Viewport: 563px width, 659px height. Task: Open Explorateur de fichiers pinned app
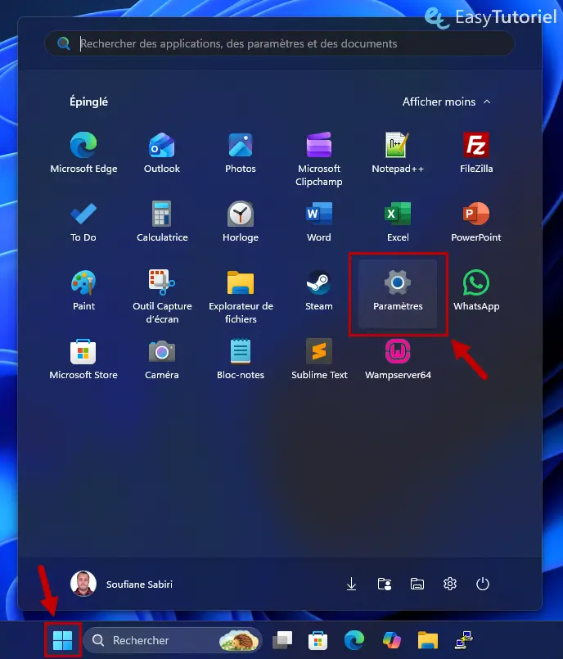click(241, 296)
